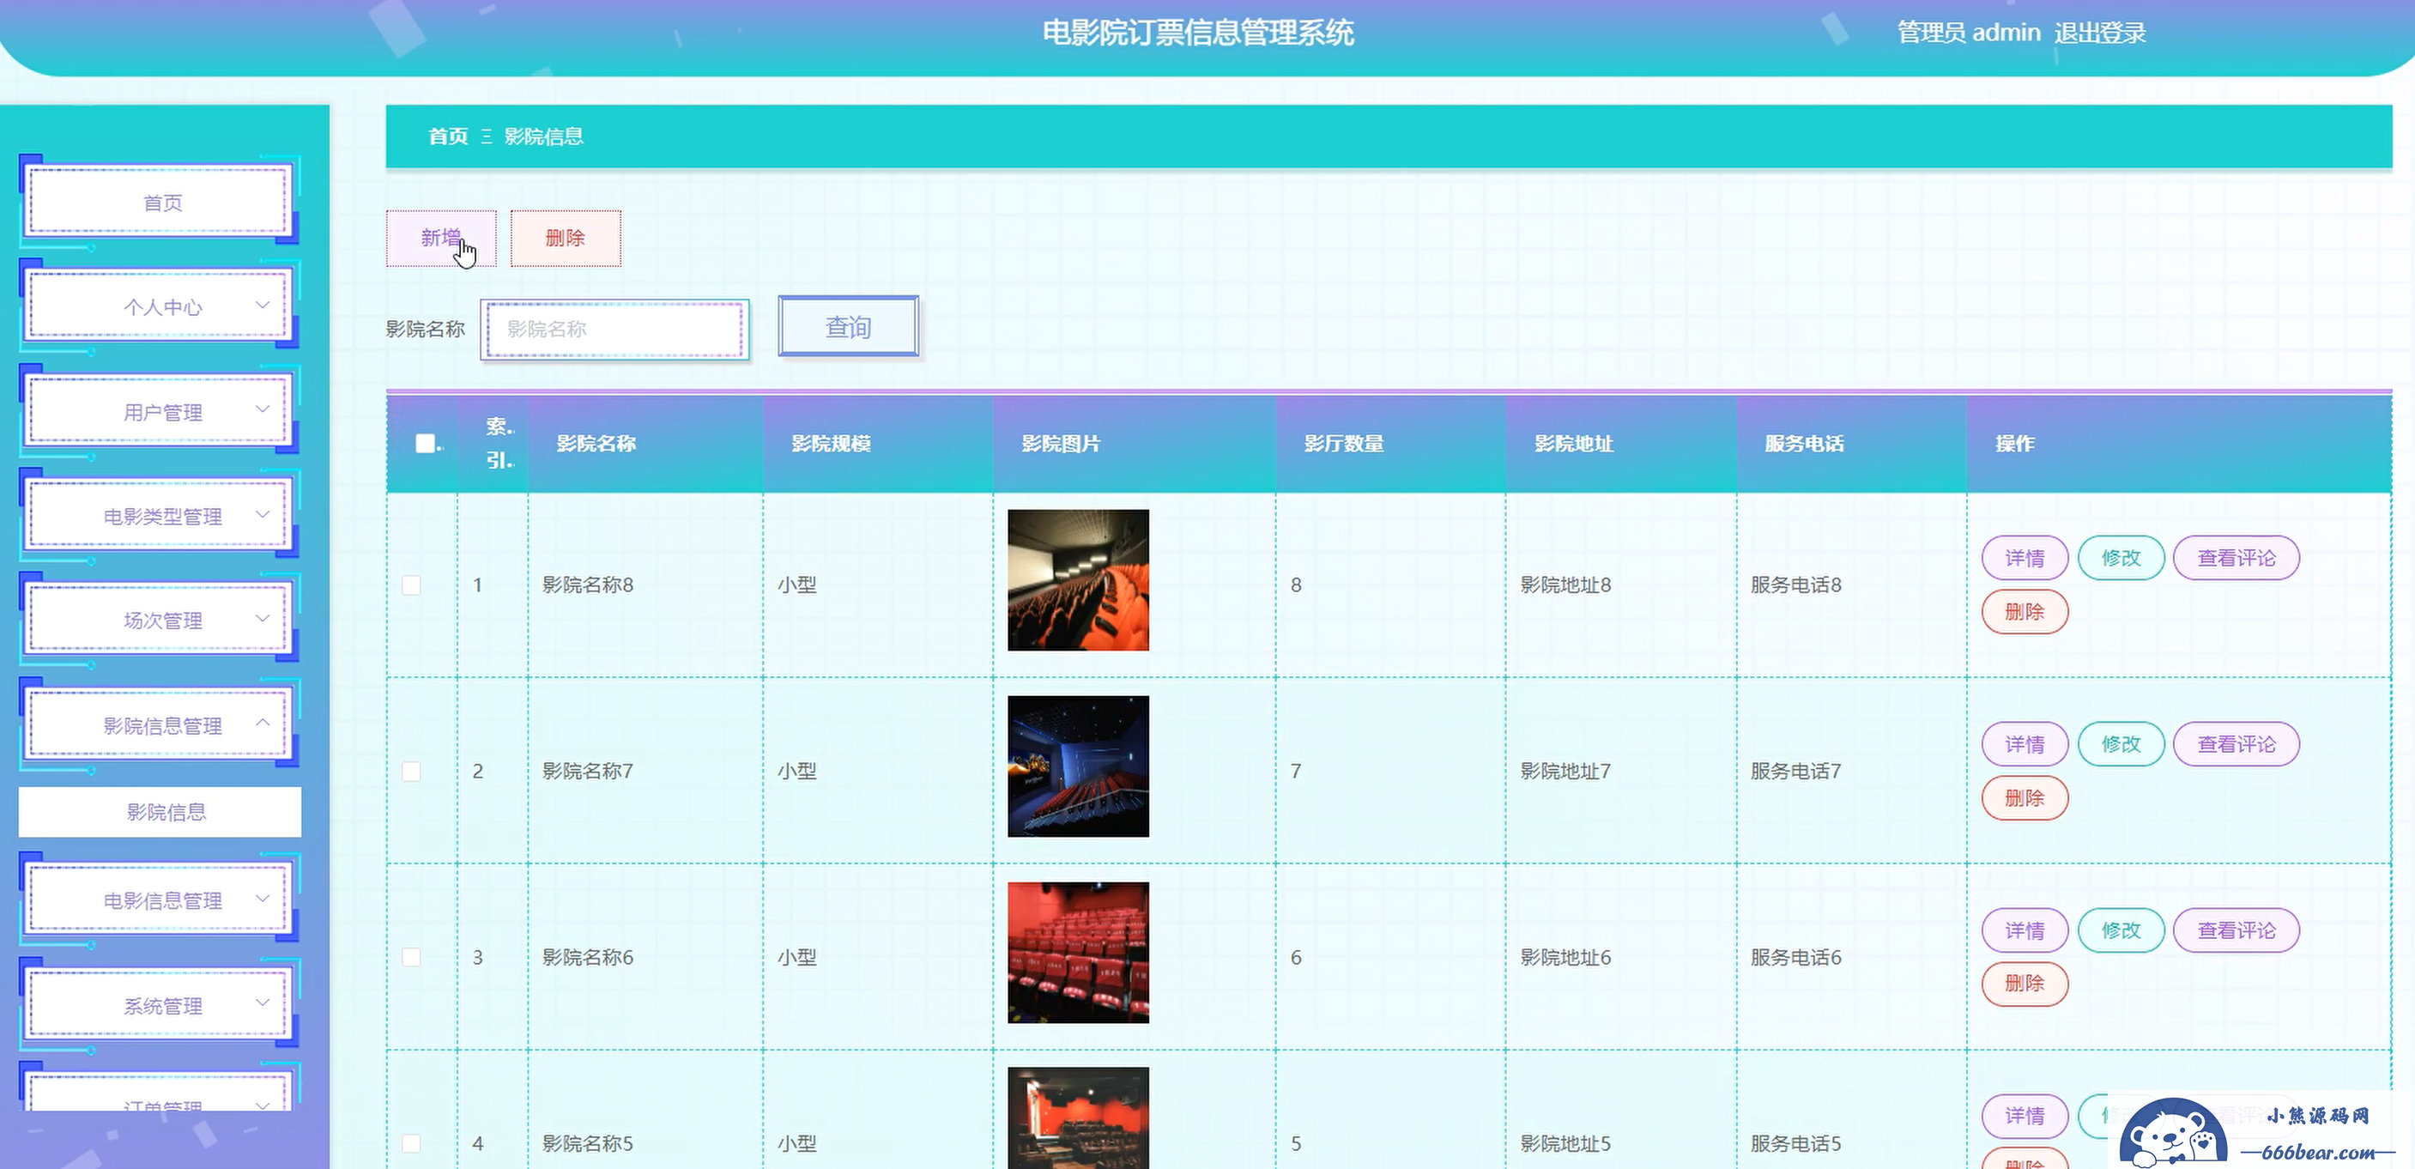This screenshot has width=2415, height=1169.
Task: Expand the 个人中心 sidebar menu
Action: click(160, 306)
